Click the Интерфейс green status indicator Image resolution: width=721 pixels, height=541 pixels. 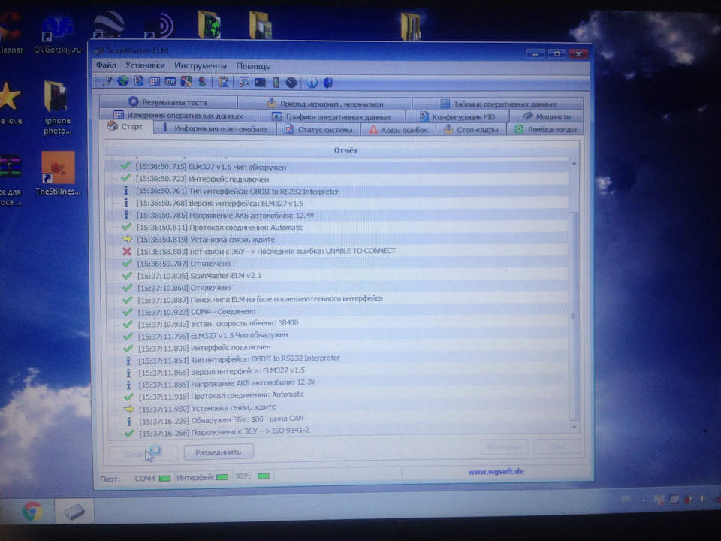tap(222, 477)
